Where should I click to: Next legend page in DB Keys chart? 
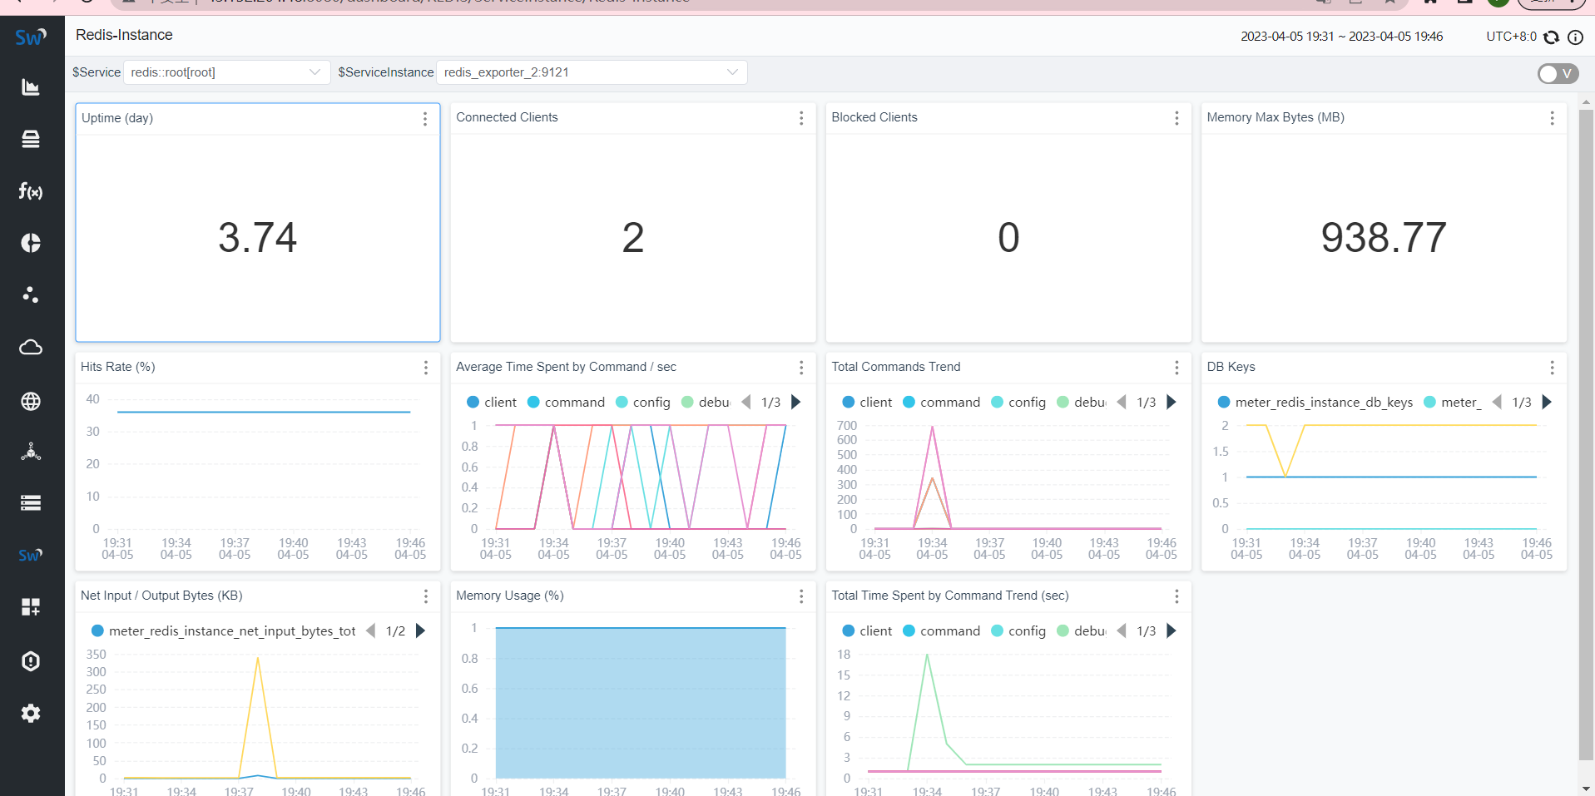click(x=1547, y=402)
